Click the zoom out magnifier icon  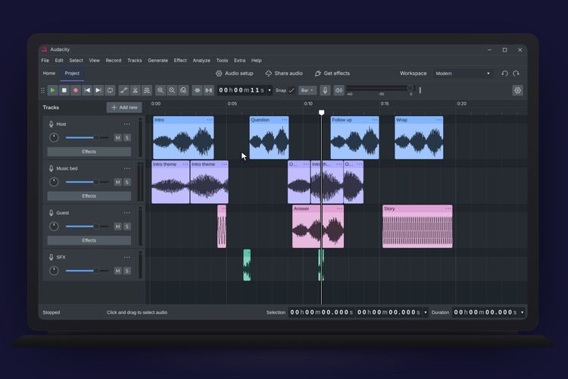[x=172, y=90]
